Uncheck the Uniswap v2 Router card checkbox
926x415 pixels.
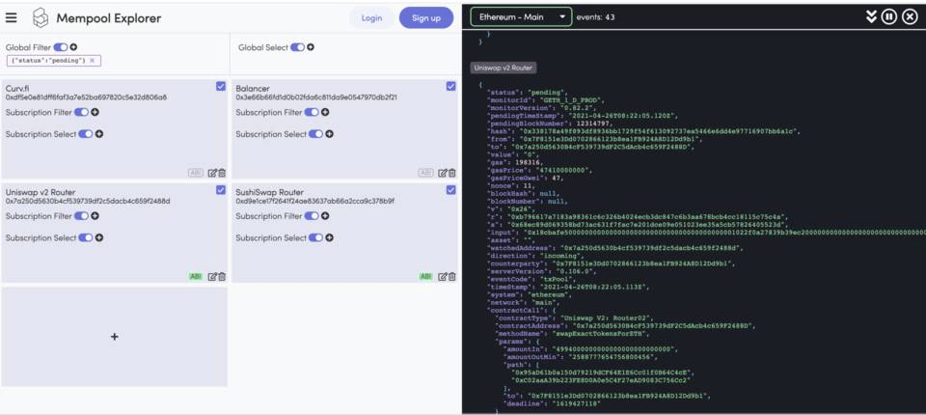pyautogui.click(x=221, y=190)
